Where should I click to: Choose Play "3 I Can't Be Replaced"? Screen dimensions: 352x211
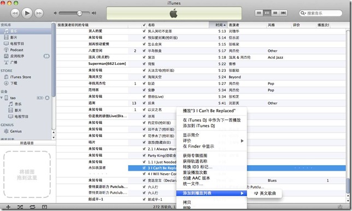[212, 111]
